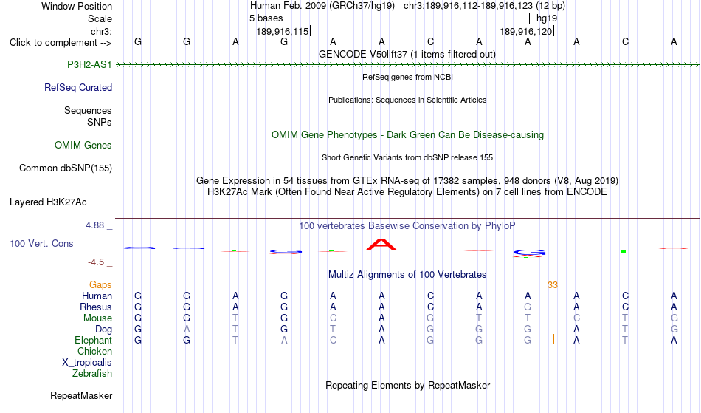701x413 pixels.
Task: Click the 189,916,115 coordinate tick label
Action: coord(283,31)
